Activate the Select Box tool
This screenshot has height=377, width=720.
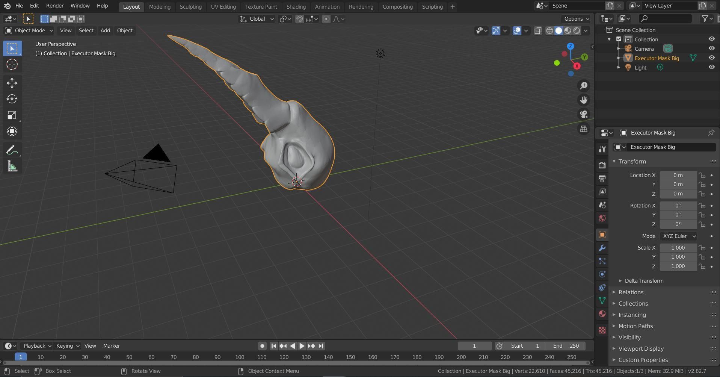[12, 48]
